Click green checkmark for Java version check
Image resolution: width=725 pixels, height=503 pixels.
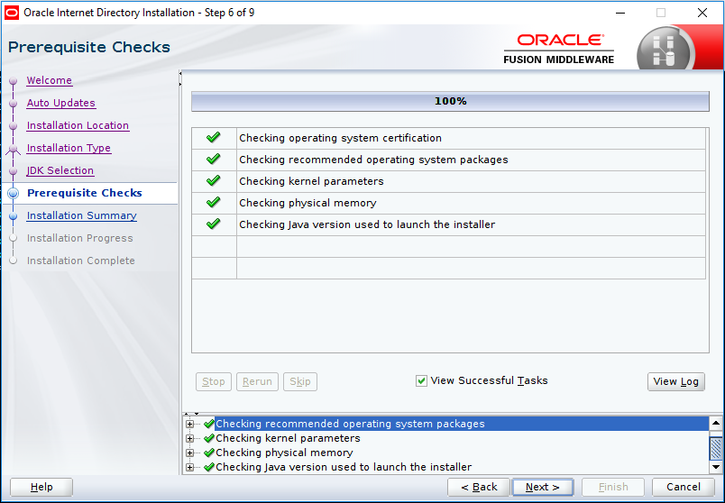(214, 224)
